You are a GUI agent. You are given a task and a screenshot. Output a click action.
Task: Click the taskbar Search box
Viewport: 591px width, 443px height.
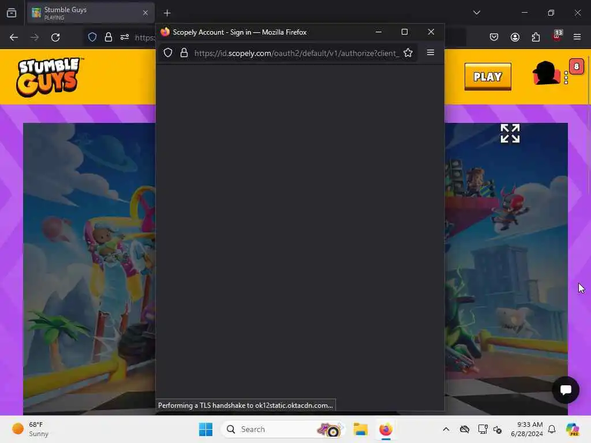point(283,429)
